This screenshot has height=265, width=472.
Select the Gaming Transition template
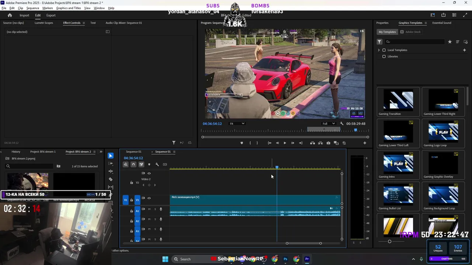[398, 102]
